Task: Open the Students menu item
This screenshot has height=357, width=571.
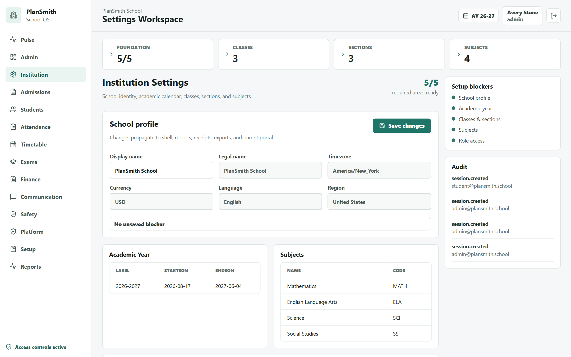Action: tap(46, 109)
